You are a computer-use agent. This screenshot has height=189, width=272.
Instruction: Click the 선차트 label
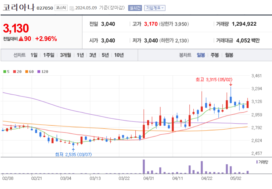coord(20,55)
